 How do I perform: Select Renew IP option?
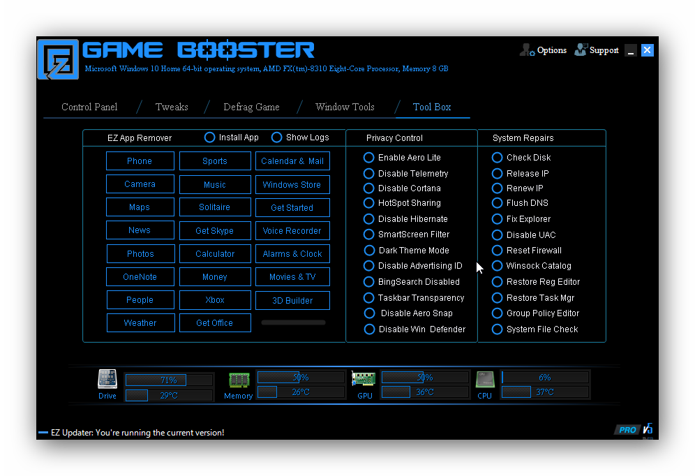[x=498, y=188]
